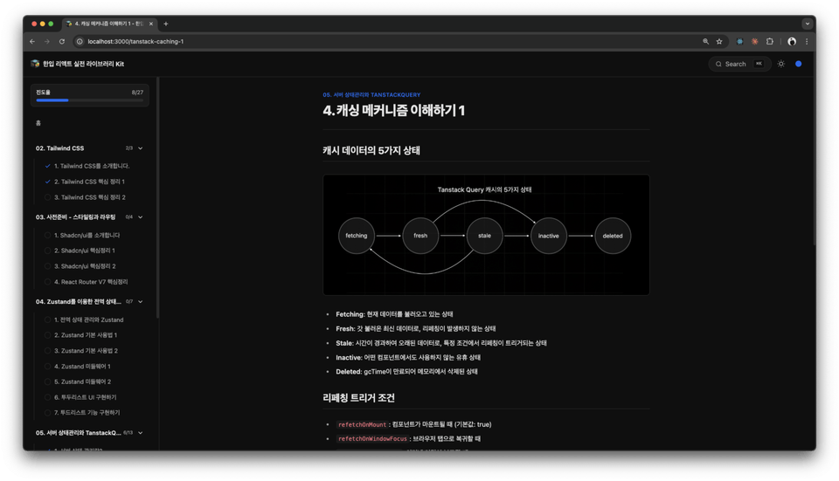The width and height of the screenshot is (839, 481).
Task: Open lesson '6. 투두리스트 UI 구현하기'
Action: [85, 397]
